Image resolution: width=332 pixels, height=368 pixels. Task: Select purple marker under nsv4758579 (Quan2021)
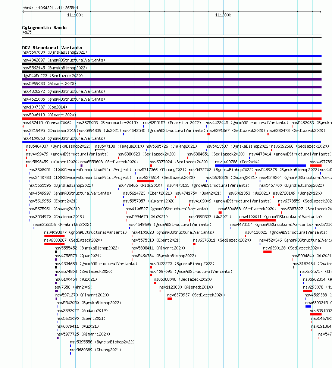point(56,260)
